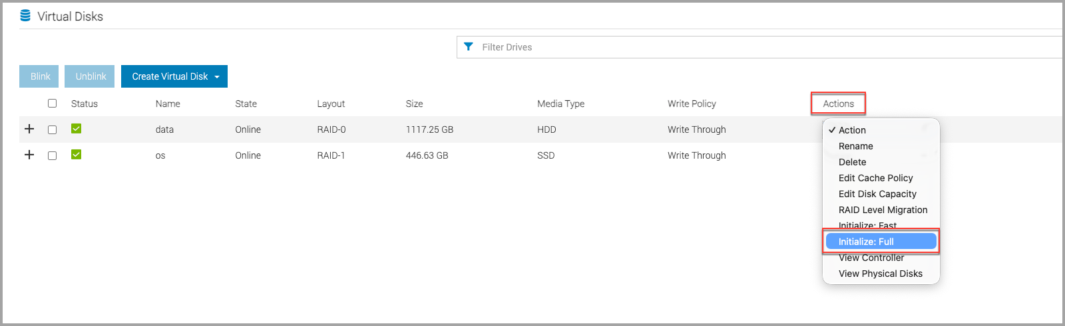This screenshot has height=326, width=1065.
Task: Click green status check icon for data disk
Action: [76, 129]
